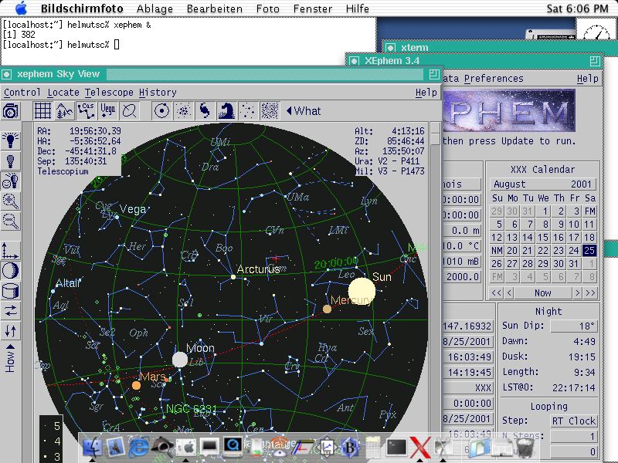The image size is (618, 463).
Task: Open the Apple menu
Action: click(21, 8)
